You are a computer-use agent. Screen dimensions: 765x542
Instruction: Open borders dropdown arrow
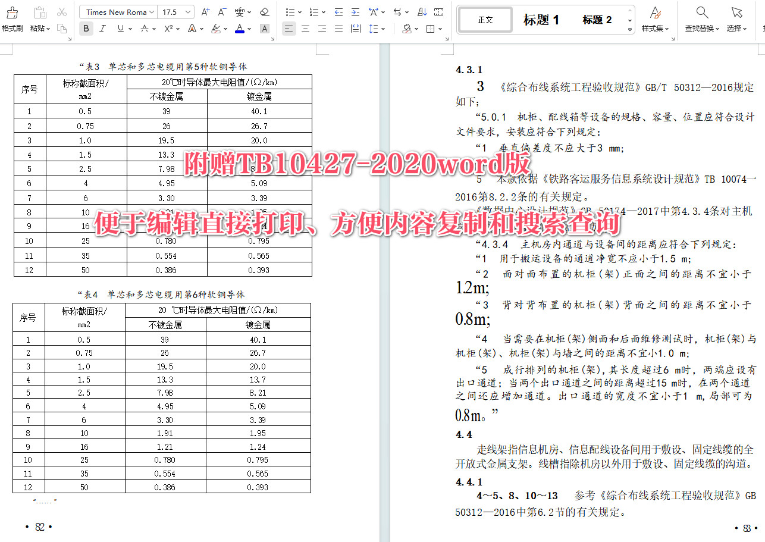(440, 29)
